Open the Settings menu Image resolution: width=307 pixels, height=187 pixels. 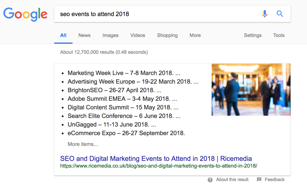click(x=252, y=35)
